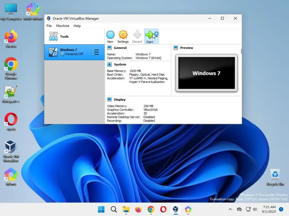Click the Windows 7 OS badge icon
This screenshot has height=216, width=289.
pos(53,52)
